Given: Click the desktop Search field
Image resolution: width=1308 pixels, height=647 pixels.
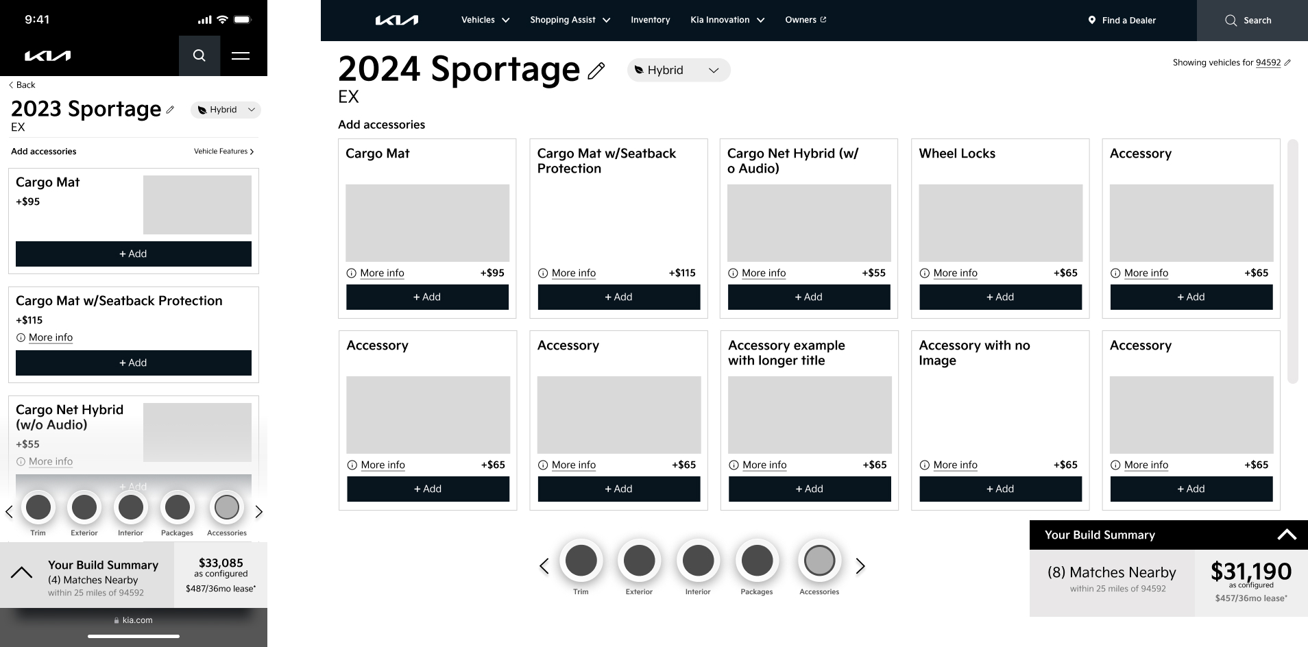Looking at the screenshot, I should pyautogui.click(x=1252, y=21).
